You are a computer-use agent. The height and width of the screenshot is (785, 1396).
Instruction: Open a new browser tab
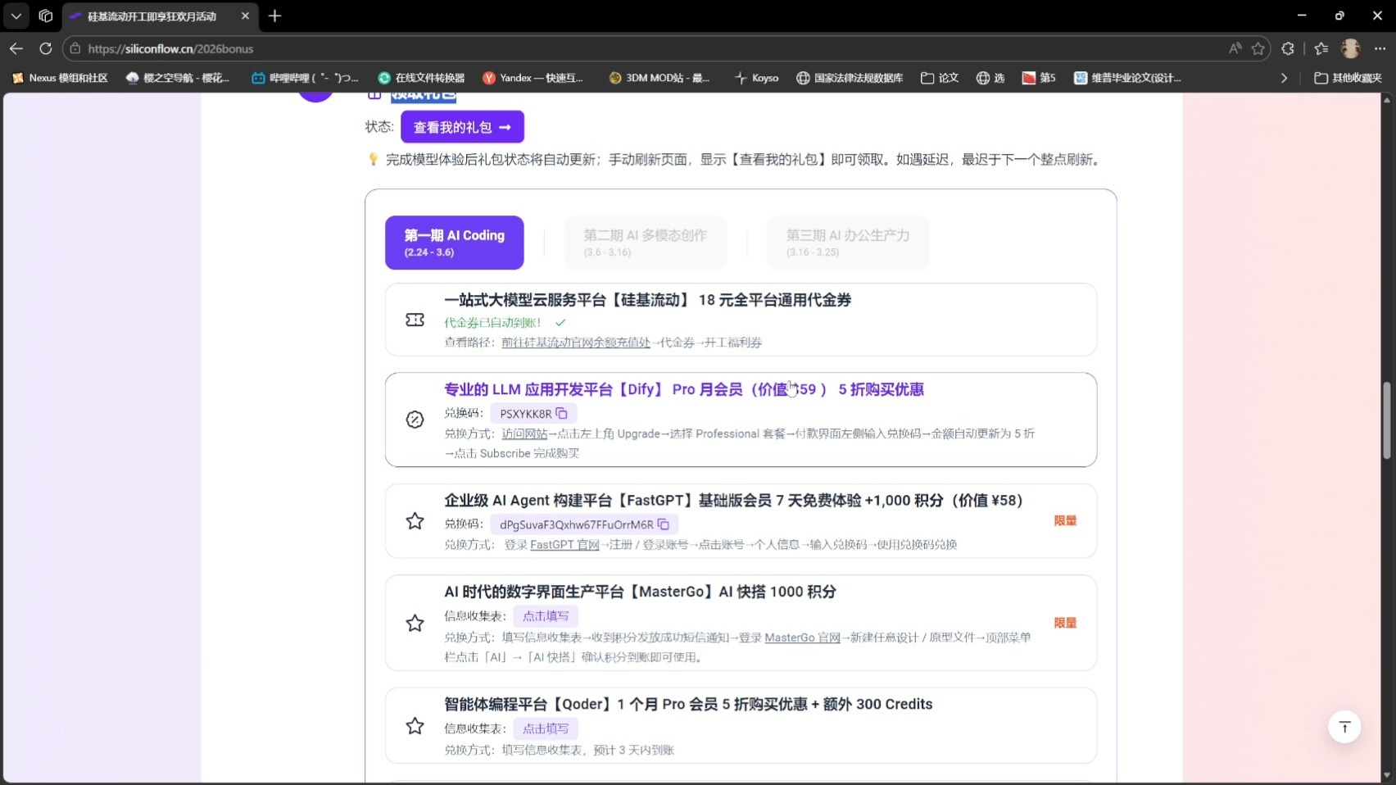click(274, 16)
